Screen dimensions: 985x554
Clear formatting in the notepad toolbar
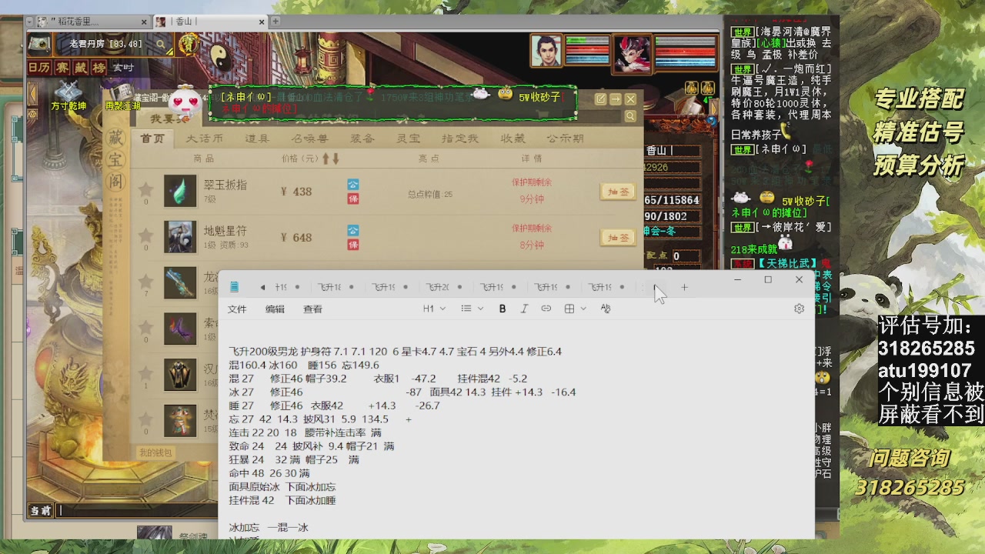[606, 309]
